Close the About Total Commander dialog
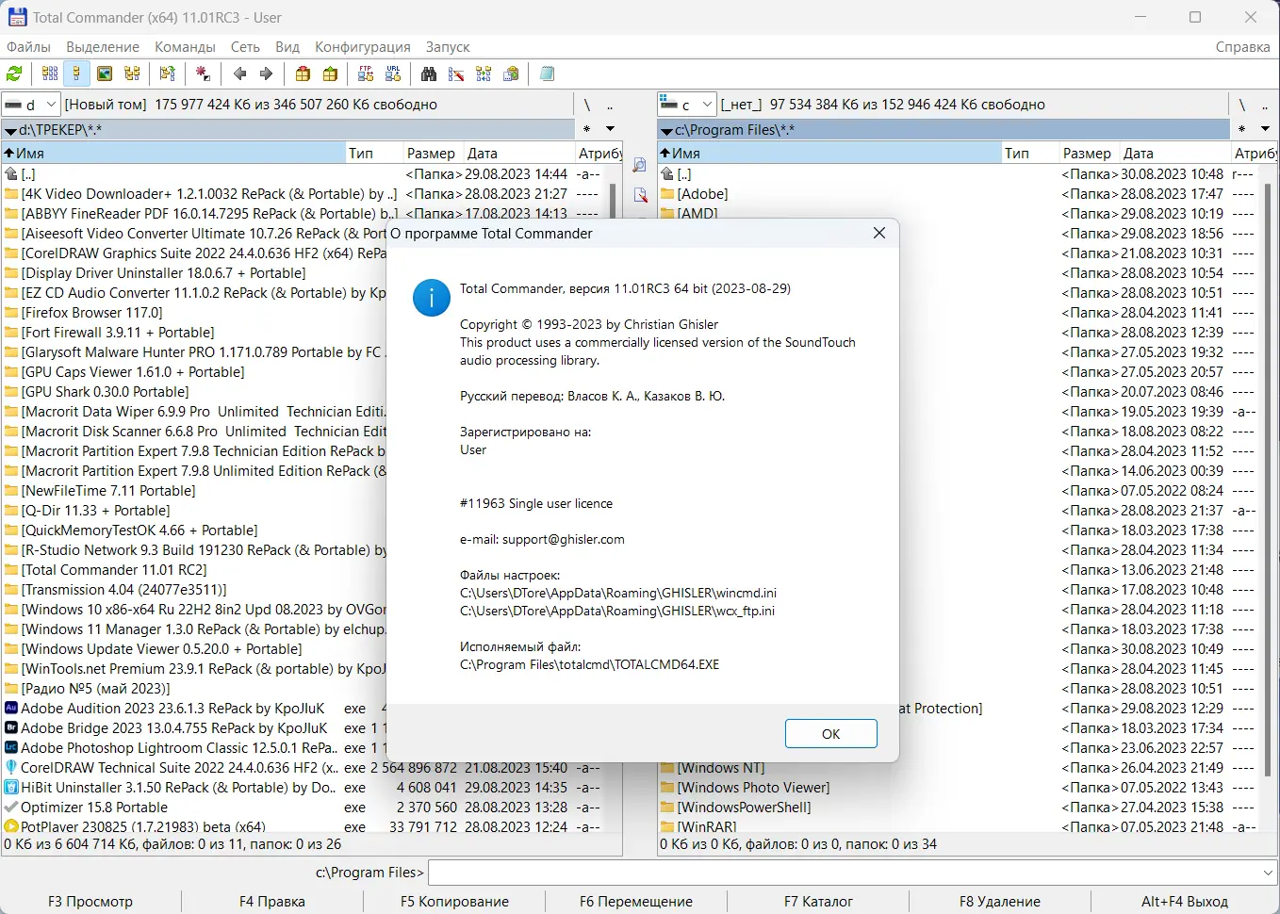 (879, 233)
